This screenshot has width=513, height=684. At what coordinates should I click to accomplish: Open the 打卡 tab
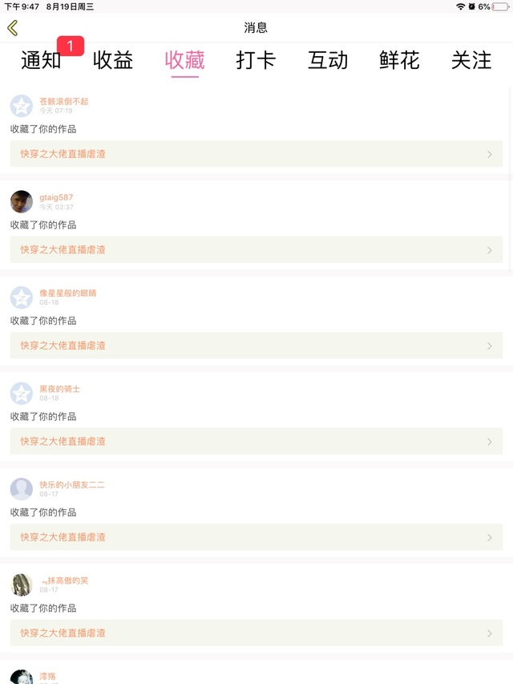pos(256,60)
